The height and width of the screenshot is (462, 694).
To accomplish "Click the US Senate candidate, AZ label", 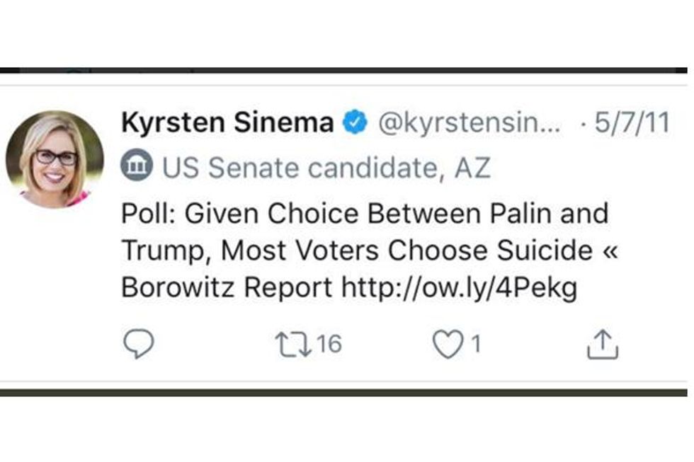I will click(326, 168).
